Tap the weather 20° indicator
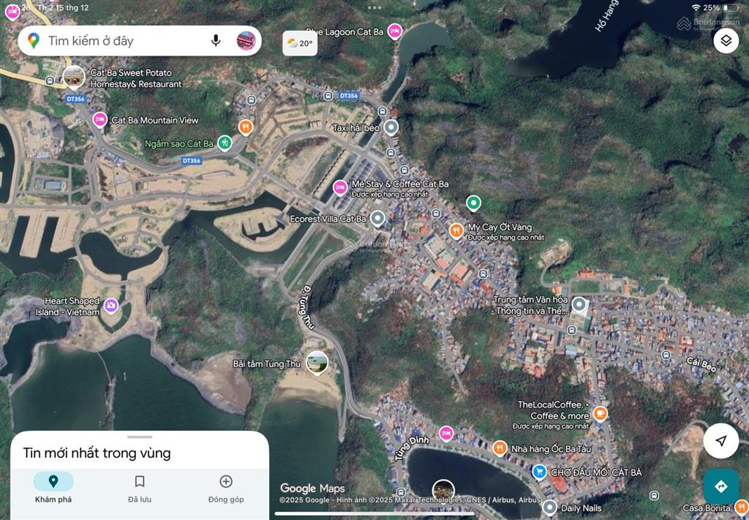749x520 pixels. 300,43
